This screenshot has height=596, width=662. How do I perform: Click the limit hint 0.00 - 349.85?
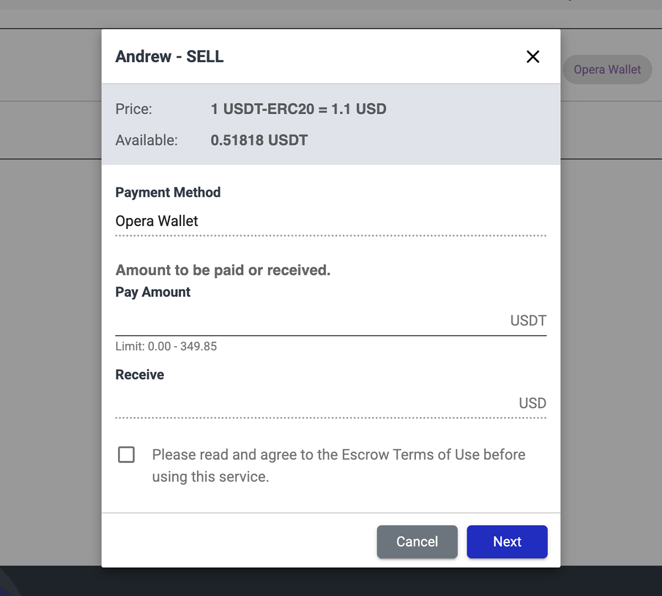point(166,347)
